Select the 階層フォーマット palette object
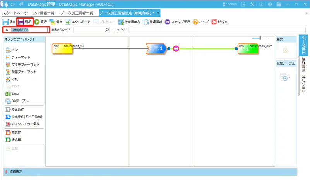The width and height of the screenshot is (310, 180). (x=21, y=72)
